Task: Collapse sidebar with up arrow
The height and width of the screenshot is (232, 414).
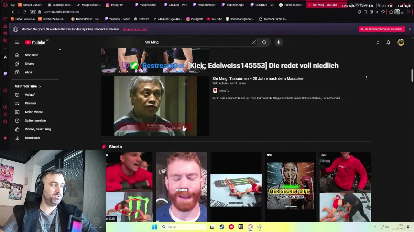Action: (60, 49)
